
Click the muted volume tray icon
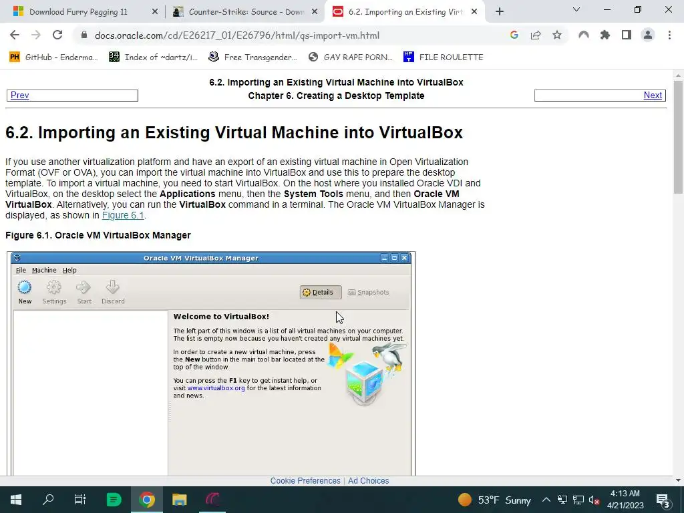(x=594, y=500)
